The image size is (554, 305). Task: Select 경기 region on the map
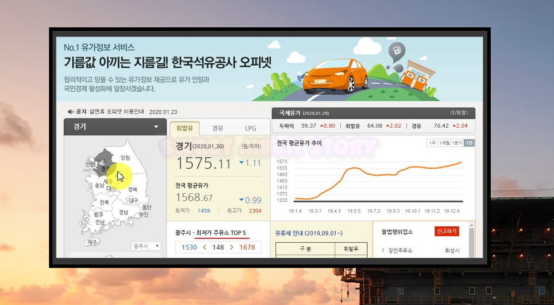pyautogui.click(x=105, y=169)
